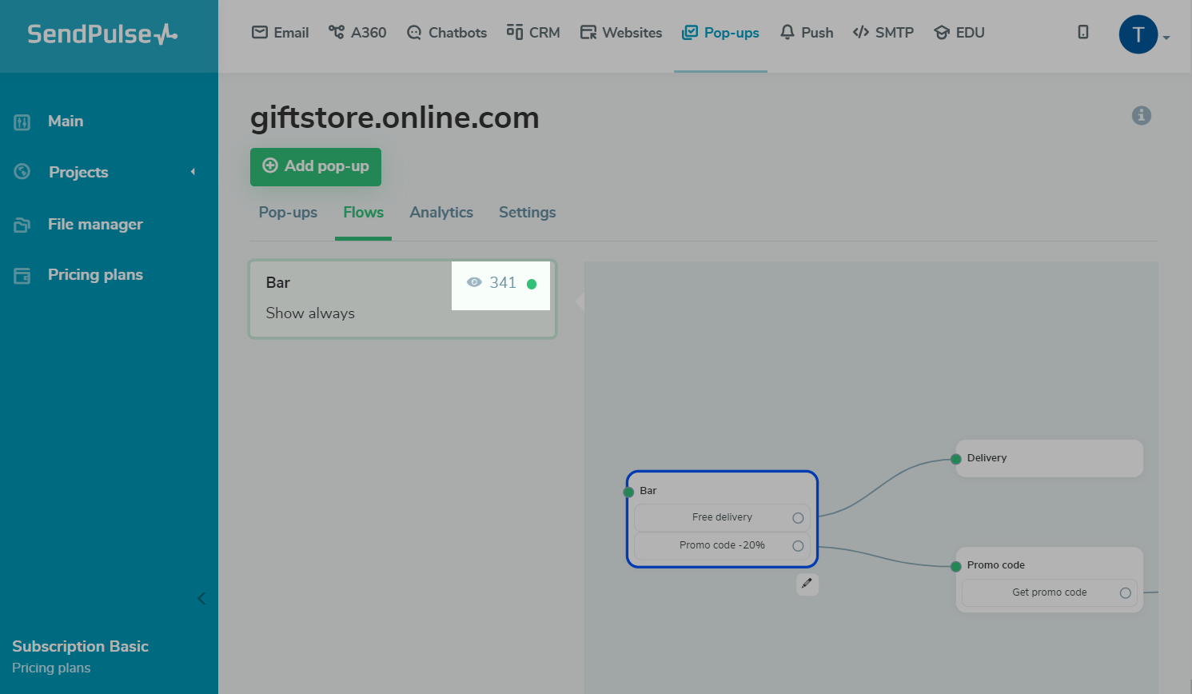Click the info icon near page title
This screenshot has height=694, width=1192.
point(1142,116)
